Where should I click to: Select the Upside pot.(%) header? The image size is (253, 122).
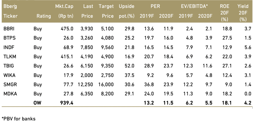pyautogui.click(x=126, y=11)
